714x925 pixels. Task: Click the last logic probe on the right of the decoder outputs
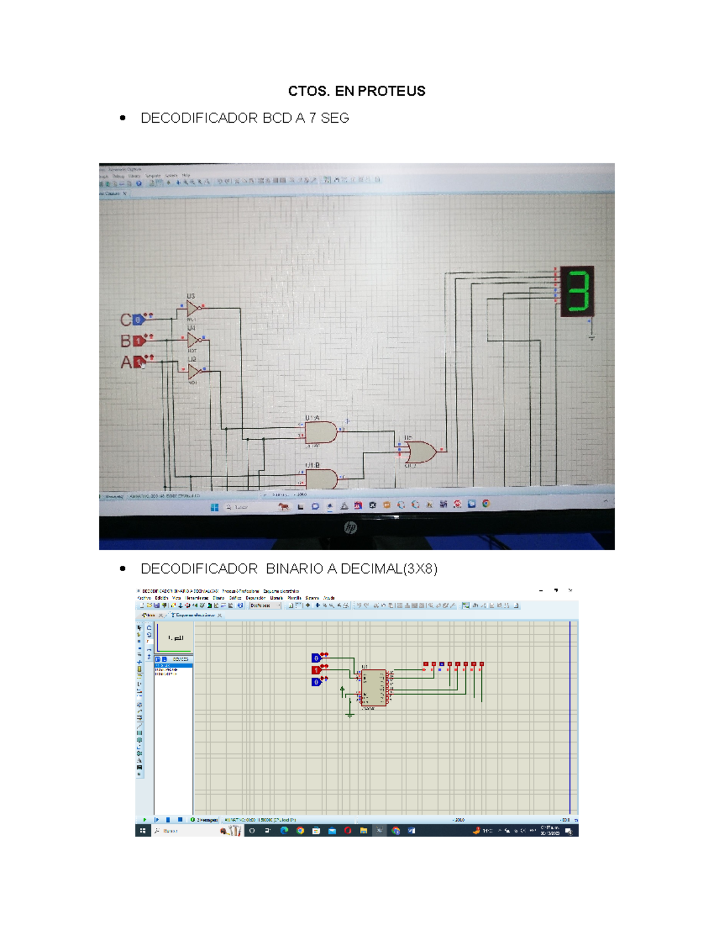pyautogui.click(x=481, y=664)
